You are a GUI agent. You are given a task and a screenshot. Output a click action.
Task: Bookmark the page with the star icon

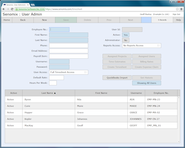click(177, 9)
